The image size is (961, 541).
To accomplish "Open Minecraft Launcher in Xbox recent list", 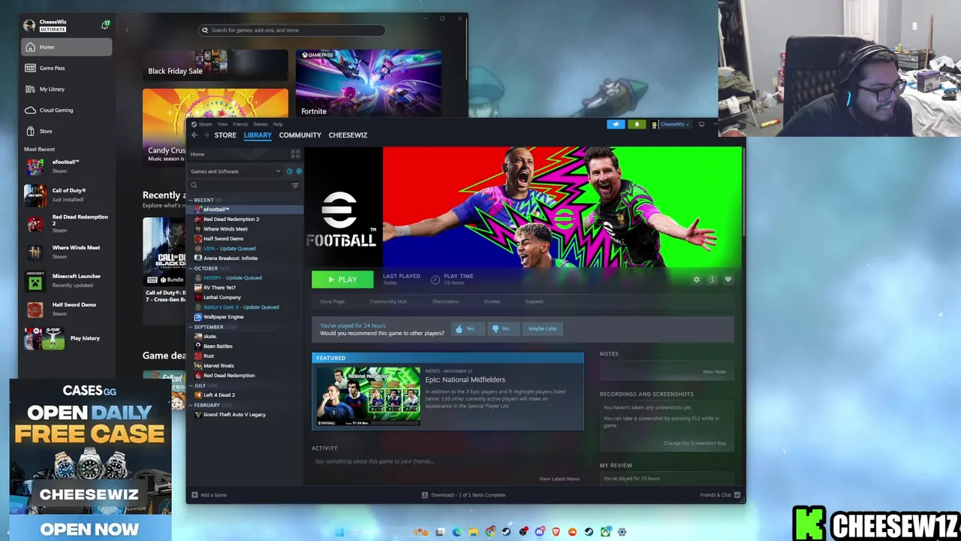I will pos(66,280).
